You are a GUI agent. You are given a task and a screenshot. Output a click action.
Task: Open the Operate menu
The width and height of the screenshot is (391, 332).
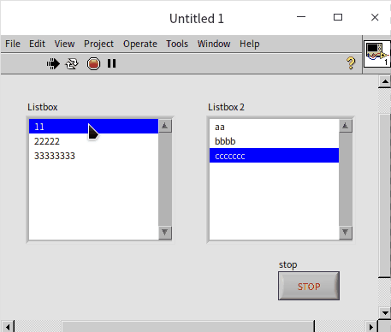(x=140, y=44)
